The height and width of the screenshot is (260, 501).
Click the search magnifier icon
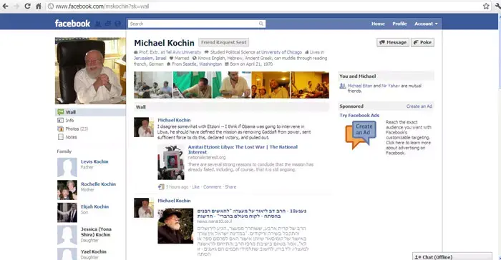coord(261,24)
